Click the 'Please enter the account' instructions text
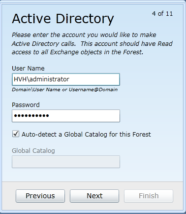Viewport: 186px width, 214px height. point(92,43)
